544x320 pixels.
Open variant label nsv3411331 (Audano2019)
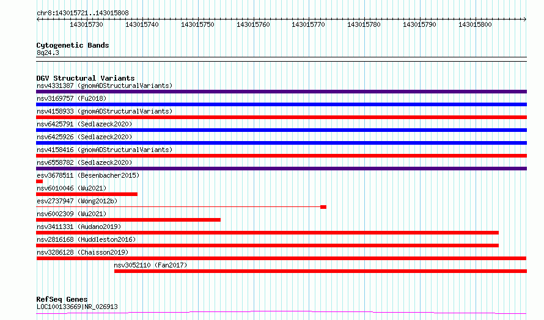(79, 227)
